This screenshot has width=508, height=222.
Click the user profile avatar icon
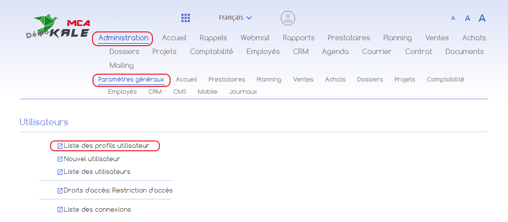288,18
